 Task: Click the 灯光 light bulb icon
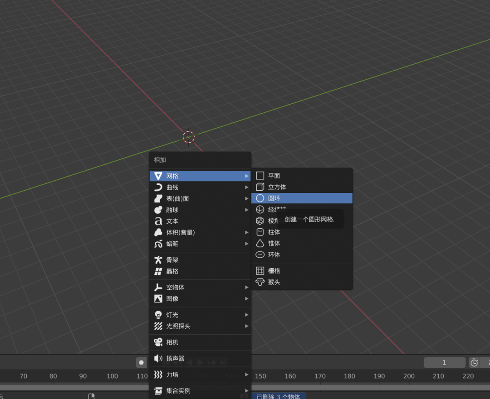(158, 315)
